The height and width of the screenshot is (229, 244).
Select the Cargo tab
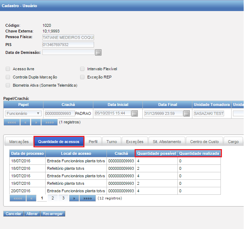coord(233,142)
